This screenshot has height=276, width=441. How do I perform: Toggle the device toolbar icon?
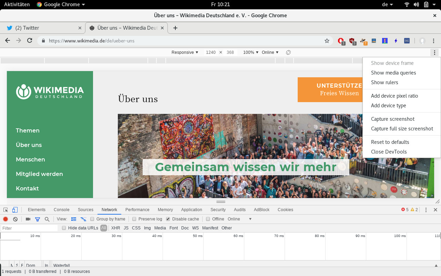coord(15,210)
